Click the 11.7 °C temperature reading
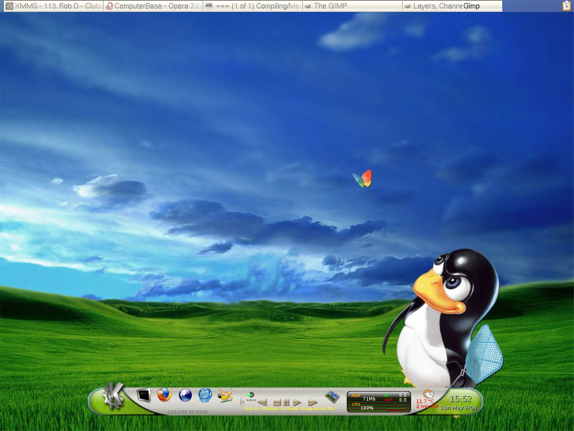 (425, 401)
